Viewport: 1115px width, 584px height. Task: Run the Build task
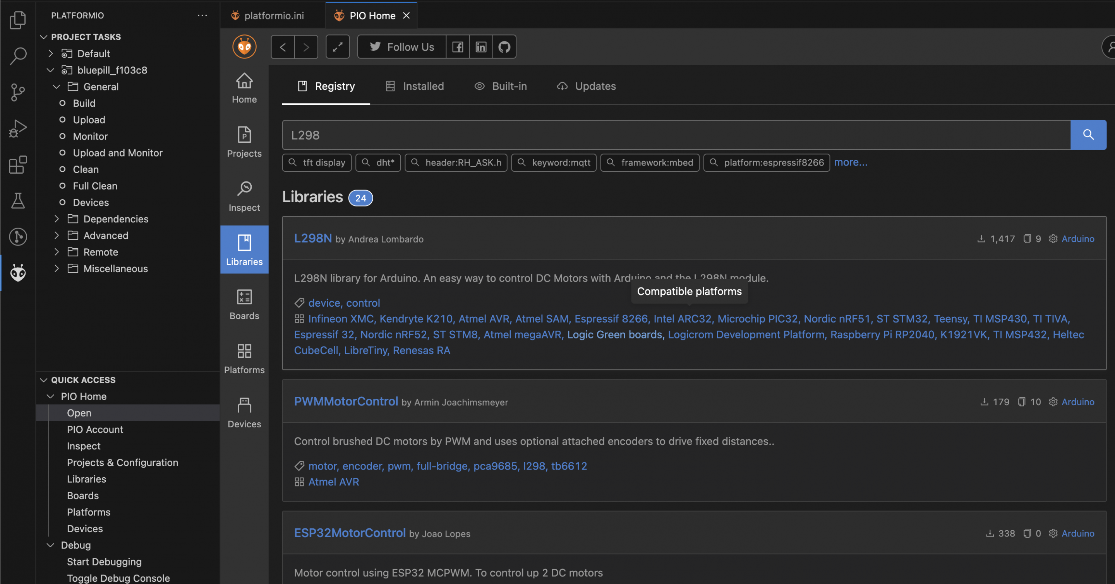pos(84,103)
